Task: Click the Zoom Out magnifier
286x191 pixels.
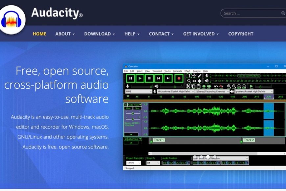Action: click(x=234, y=86)
